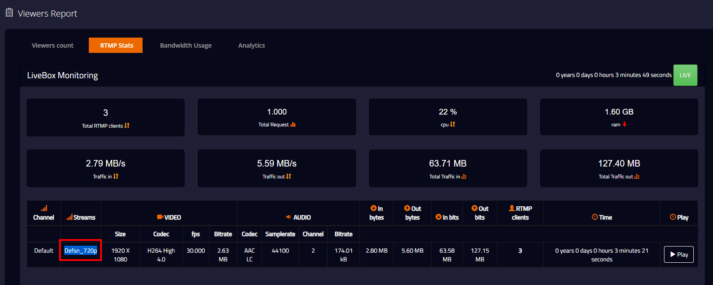
Task: Click the icon beside Out bytes header
Action: tap(407, 208)
